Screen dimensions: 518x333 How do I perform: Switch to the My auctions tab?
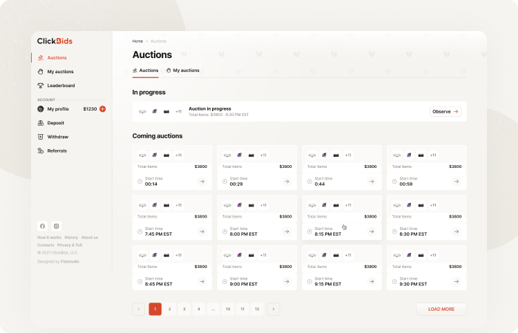183,70
